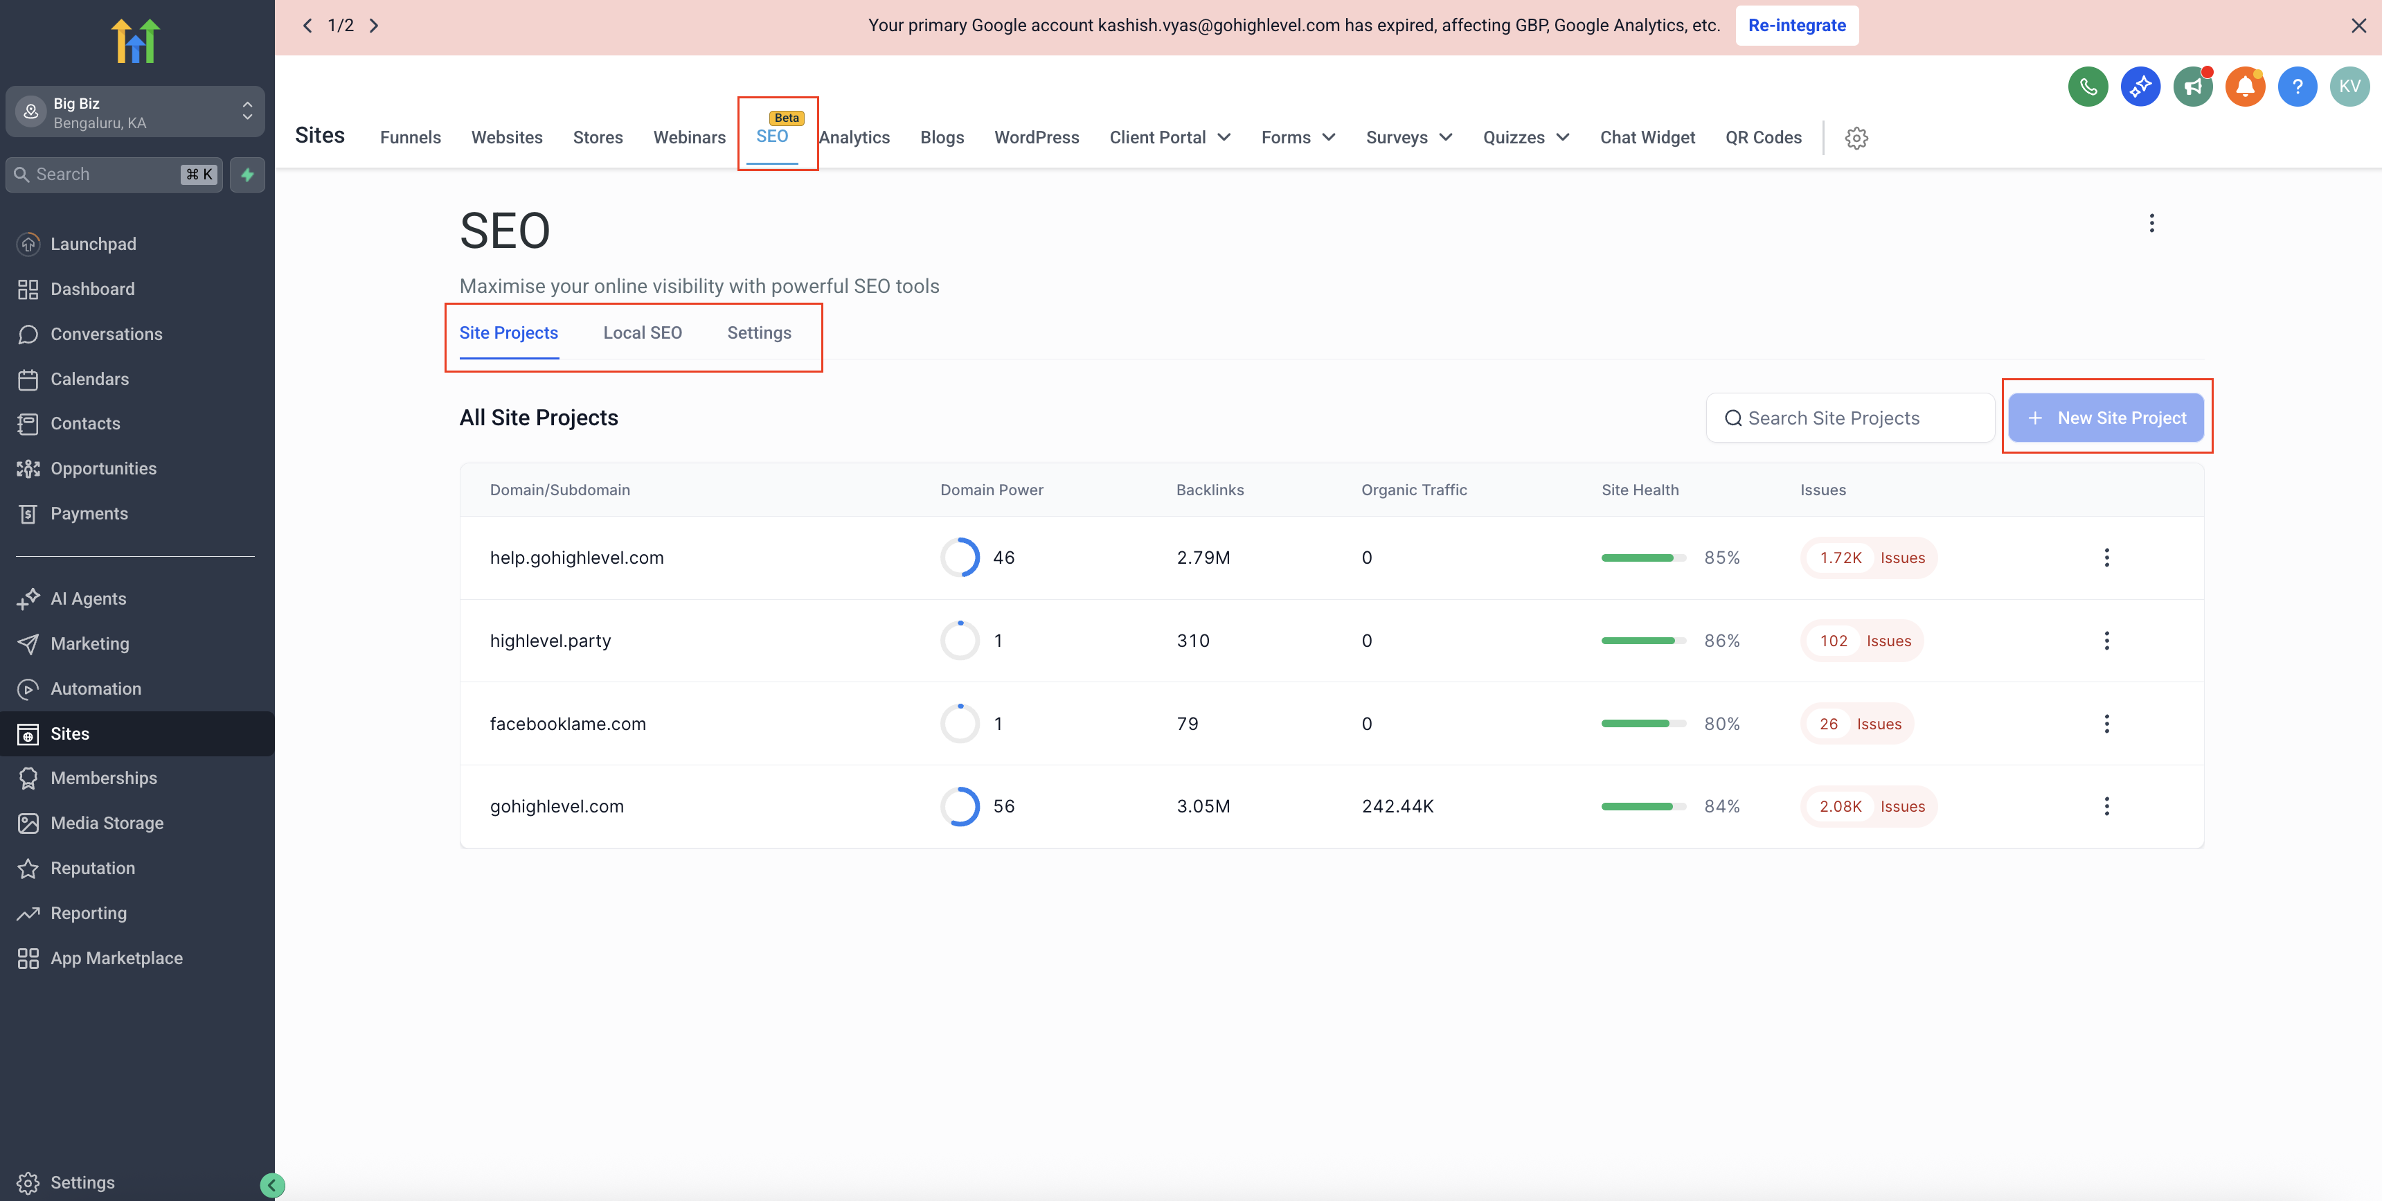Open the Sites settings gear icon

(1856, 138)
